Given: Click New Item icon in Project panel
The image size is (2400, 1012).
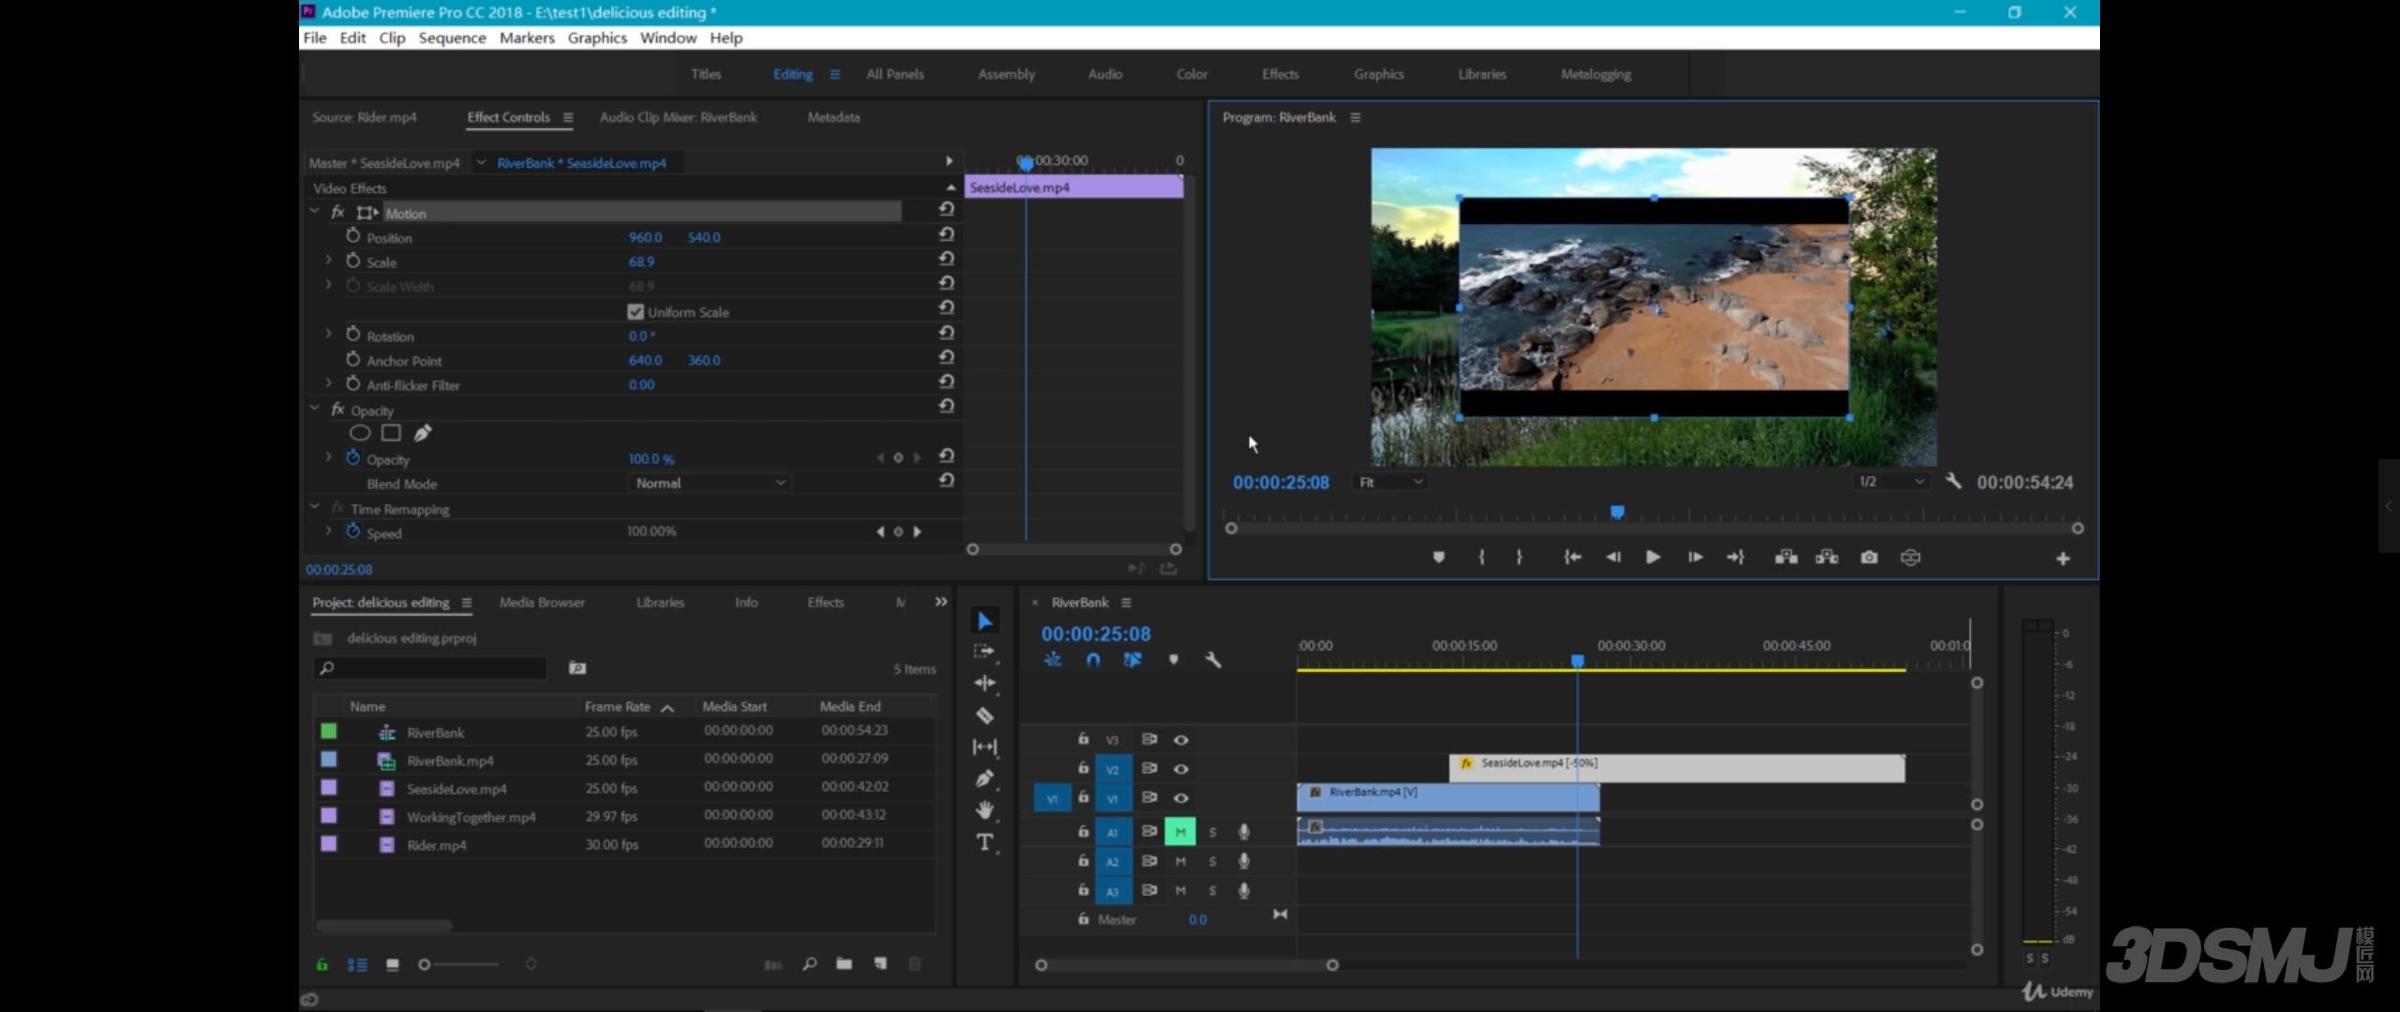Looking at the screenshot, I should [x=879, y=964].
